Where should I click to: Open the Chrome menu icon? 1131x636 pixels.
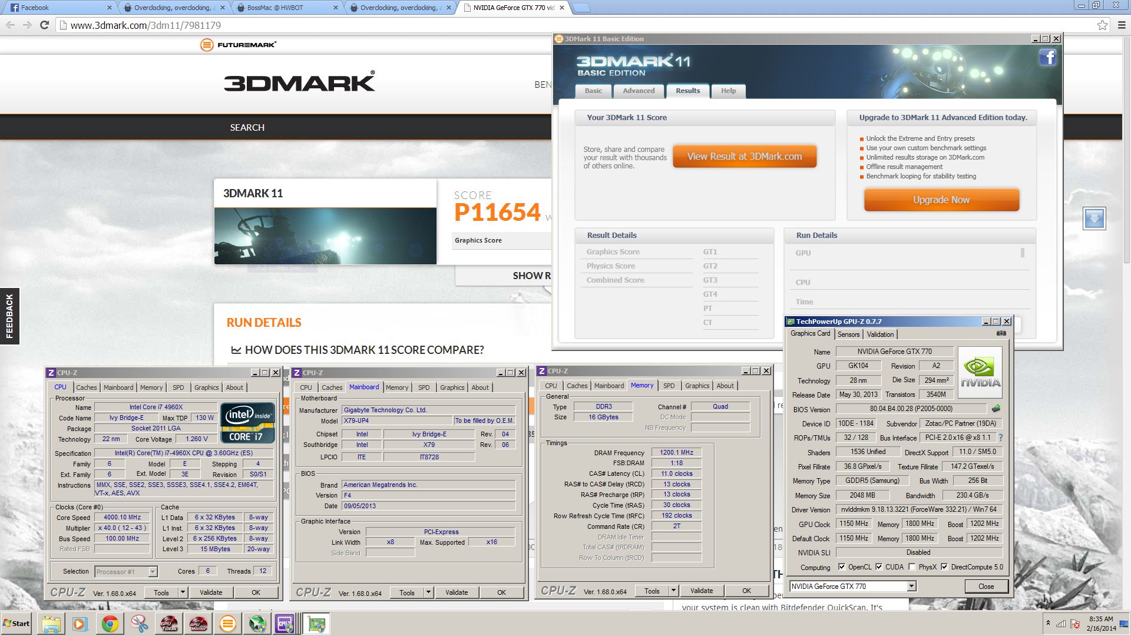click(x=1121, y=25)
